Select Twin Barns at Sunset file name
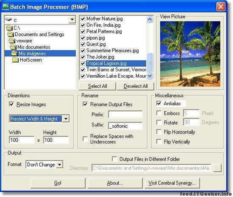This screenshot has height=197, width=233. (x=116, y=70)
